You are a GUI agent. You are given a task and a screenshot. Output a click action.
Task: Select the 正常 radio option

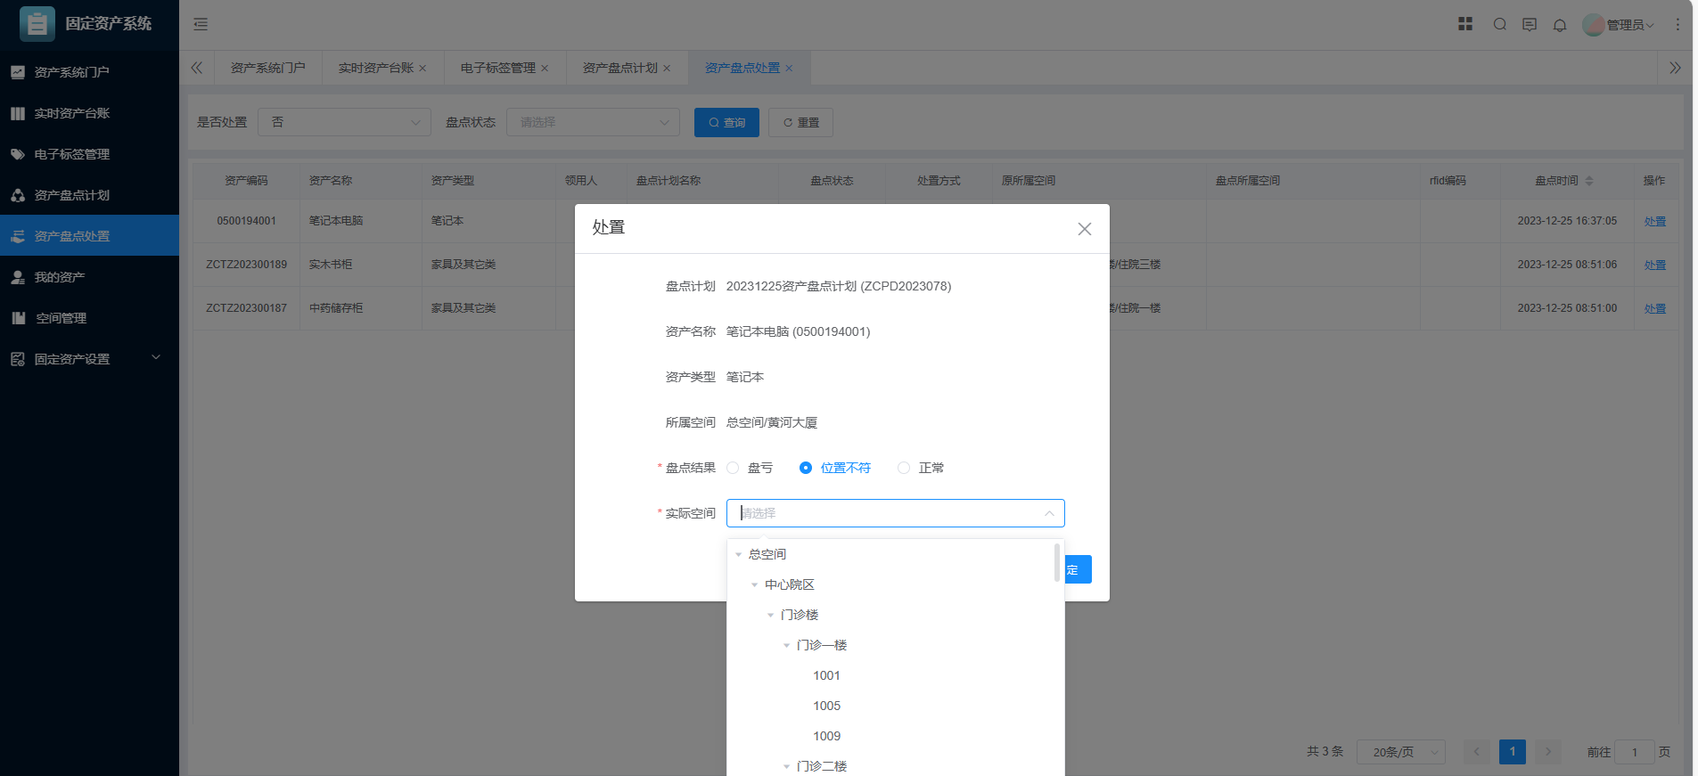click(x=904, y=468)
